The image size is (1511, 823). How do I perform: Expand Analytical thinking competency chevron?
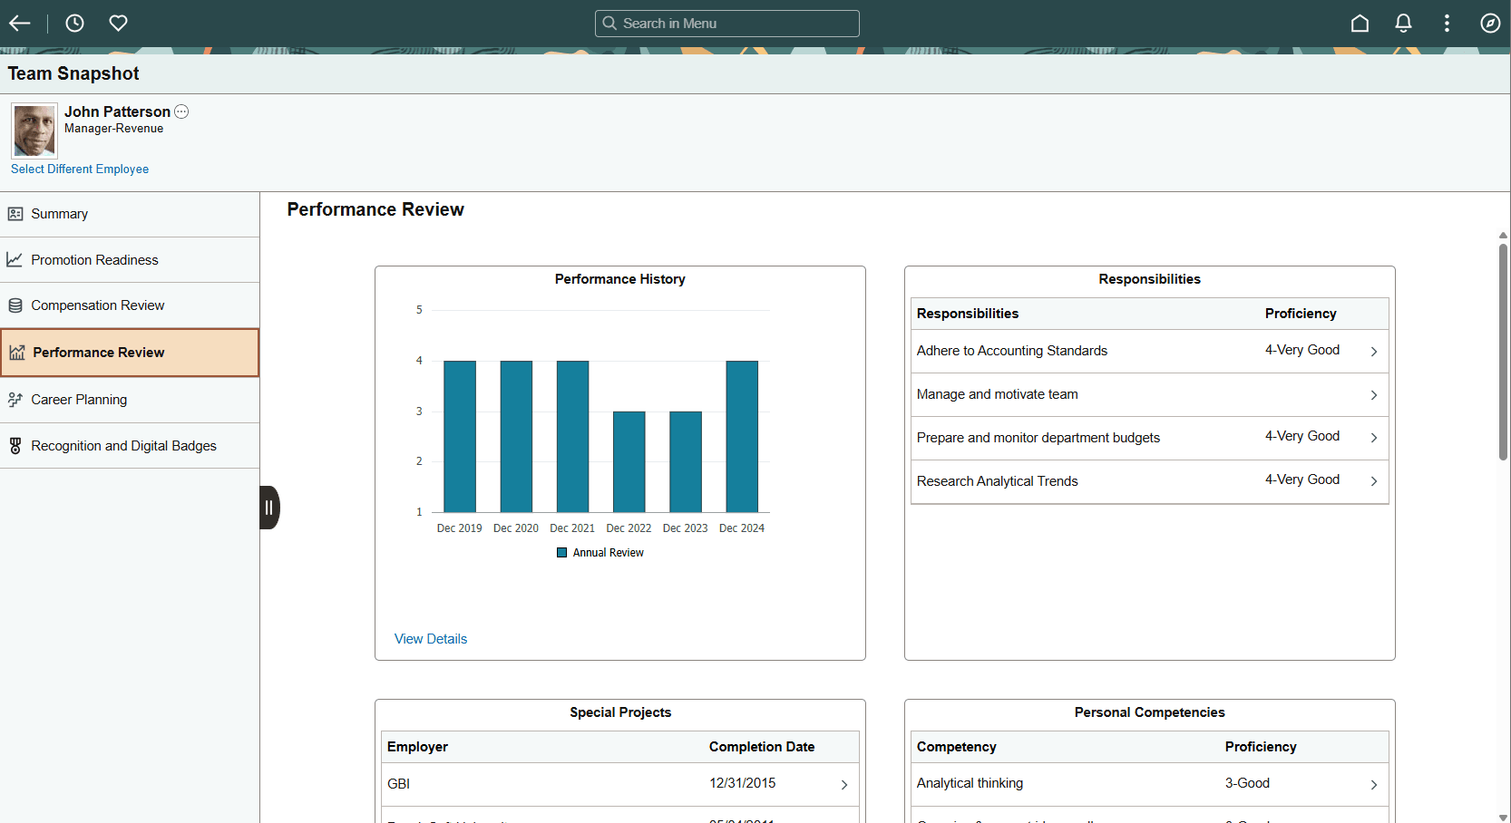[1374, 785]
